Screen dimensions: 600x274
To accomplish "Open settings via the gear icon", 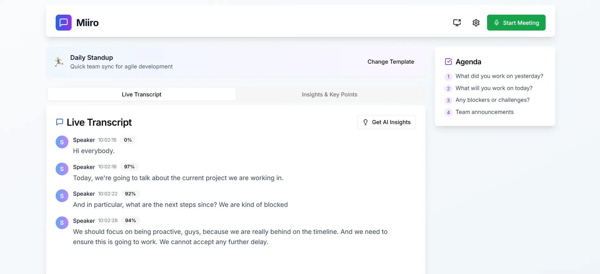I will tap(476, 23).
